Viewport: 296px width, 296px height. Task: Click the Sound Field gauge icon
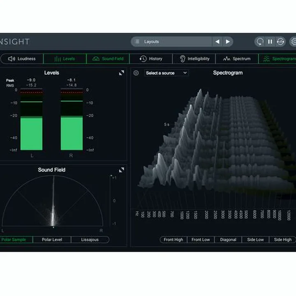(x=96, y=59)
